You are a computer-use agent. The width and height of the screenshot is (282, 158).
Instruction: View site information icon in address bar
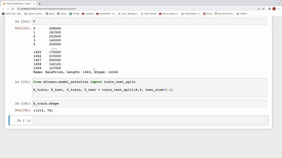(x=19, y=9)
